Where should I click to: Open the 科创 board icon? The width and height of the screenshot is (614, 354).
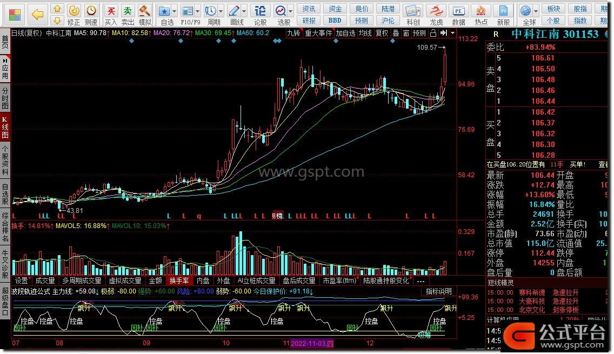(x=413, y=15)
